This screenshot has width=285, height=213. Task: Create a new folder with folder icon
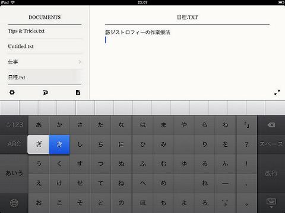(45, 92)
